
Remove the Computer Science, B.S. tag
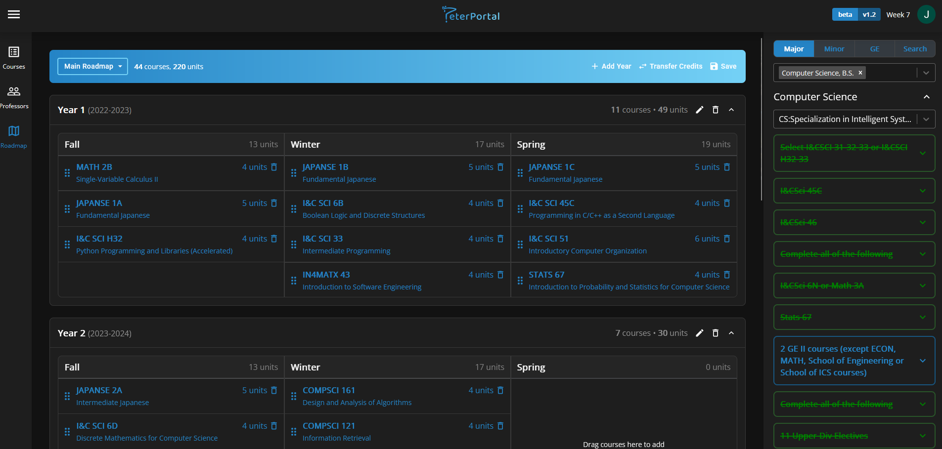point(860,73)
